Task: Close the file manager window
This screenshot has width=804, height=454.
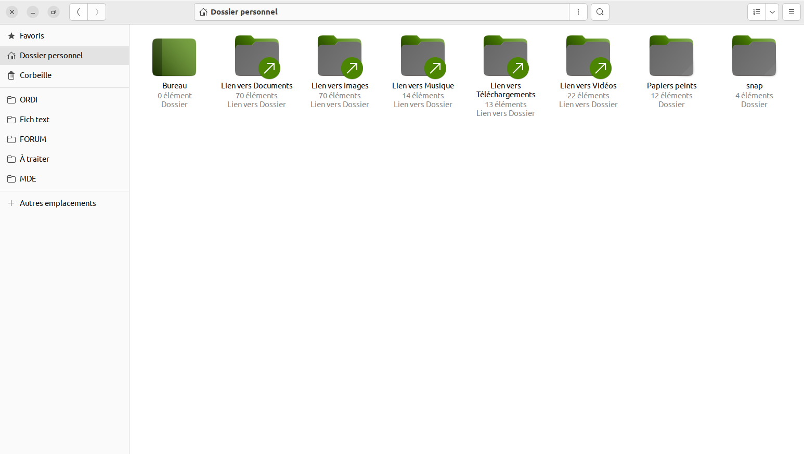Action: 12,12
